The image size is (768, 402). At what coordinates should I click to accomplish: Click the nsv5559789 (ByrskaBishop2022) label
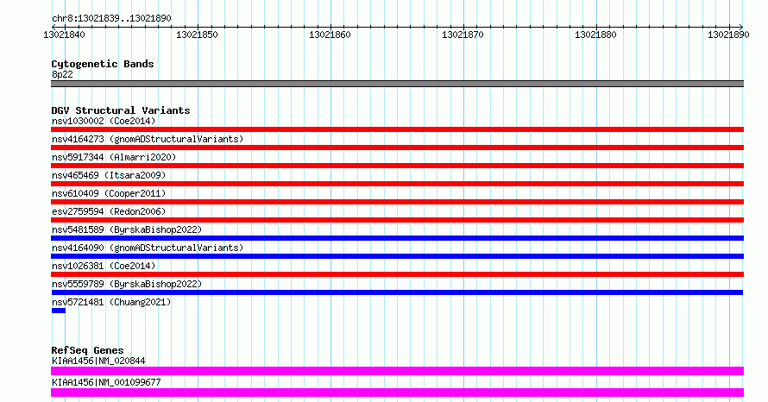pos(127,284)
